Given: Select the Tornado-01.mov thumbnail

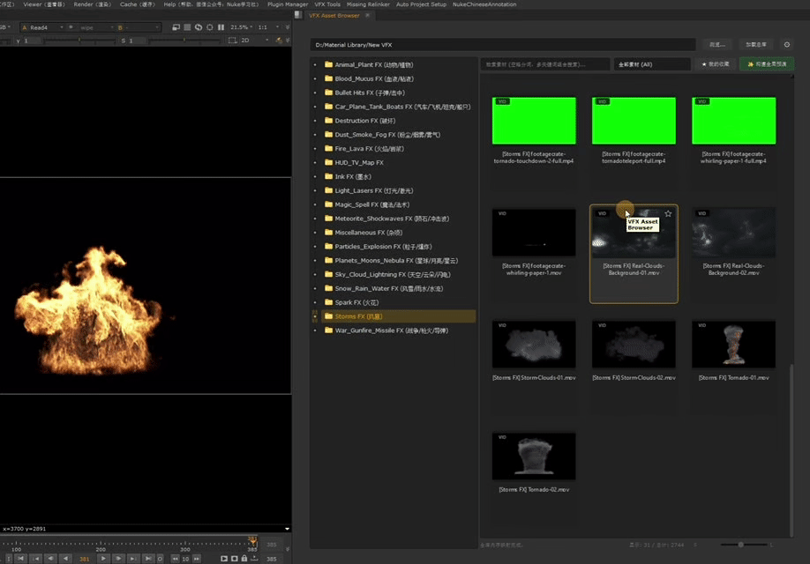Looking at the screenshot, I should (733, 344).
